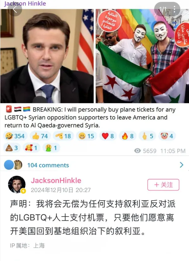Select the middle finger reaction with 5
This screenshot has width=189, height=261.
147,136
